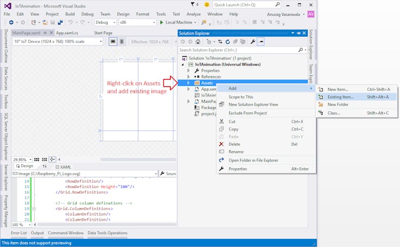Image resolution: width=400 pixels, height=247 pixels.
Task: Open the Error List panel tab
Action: click(x=18, y=233)
